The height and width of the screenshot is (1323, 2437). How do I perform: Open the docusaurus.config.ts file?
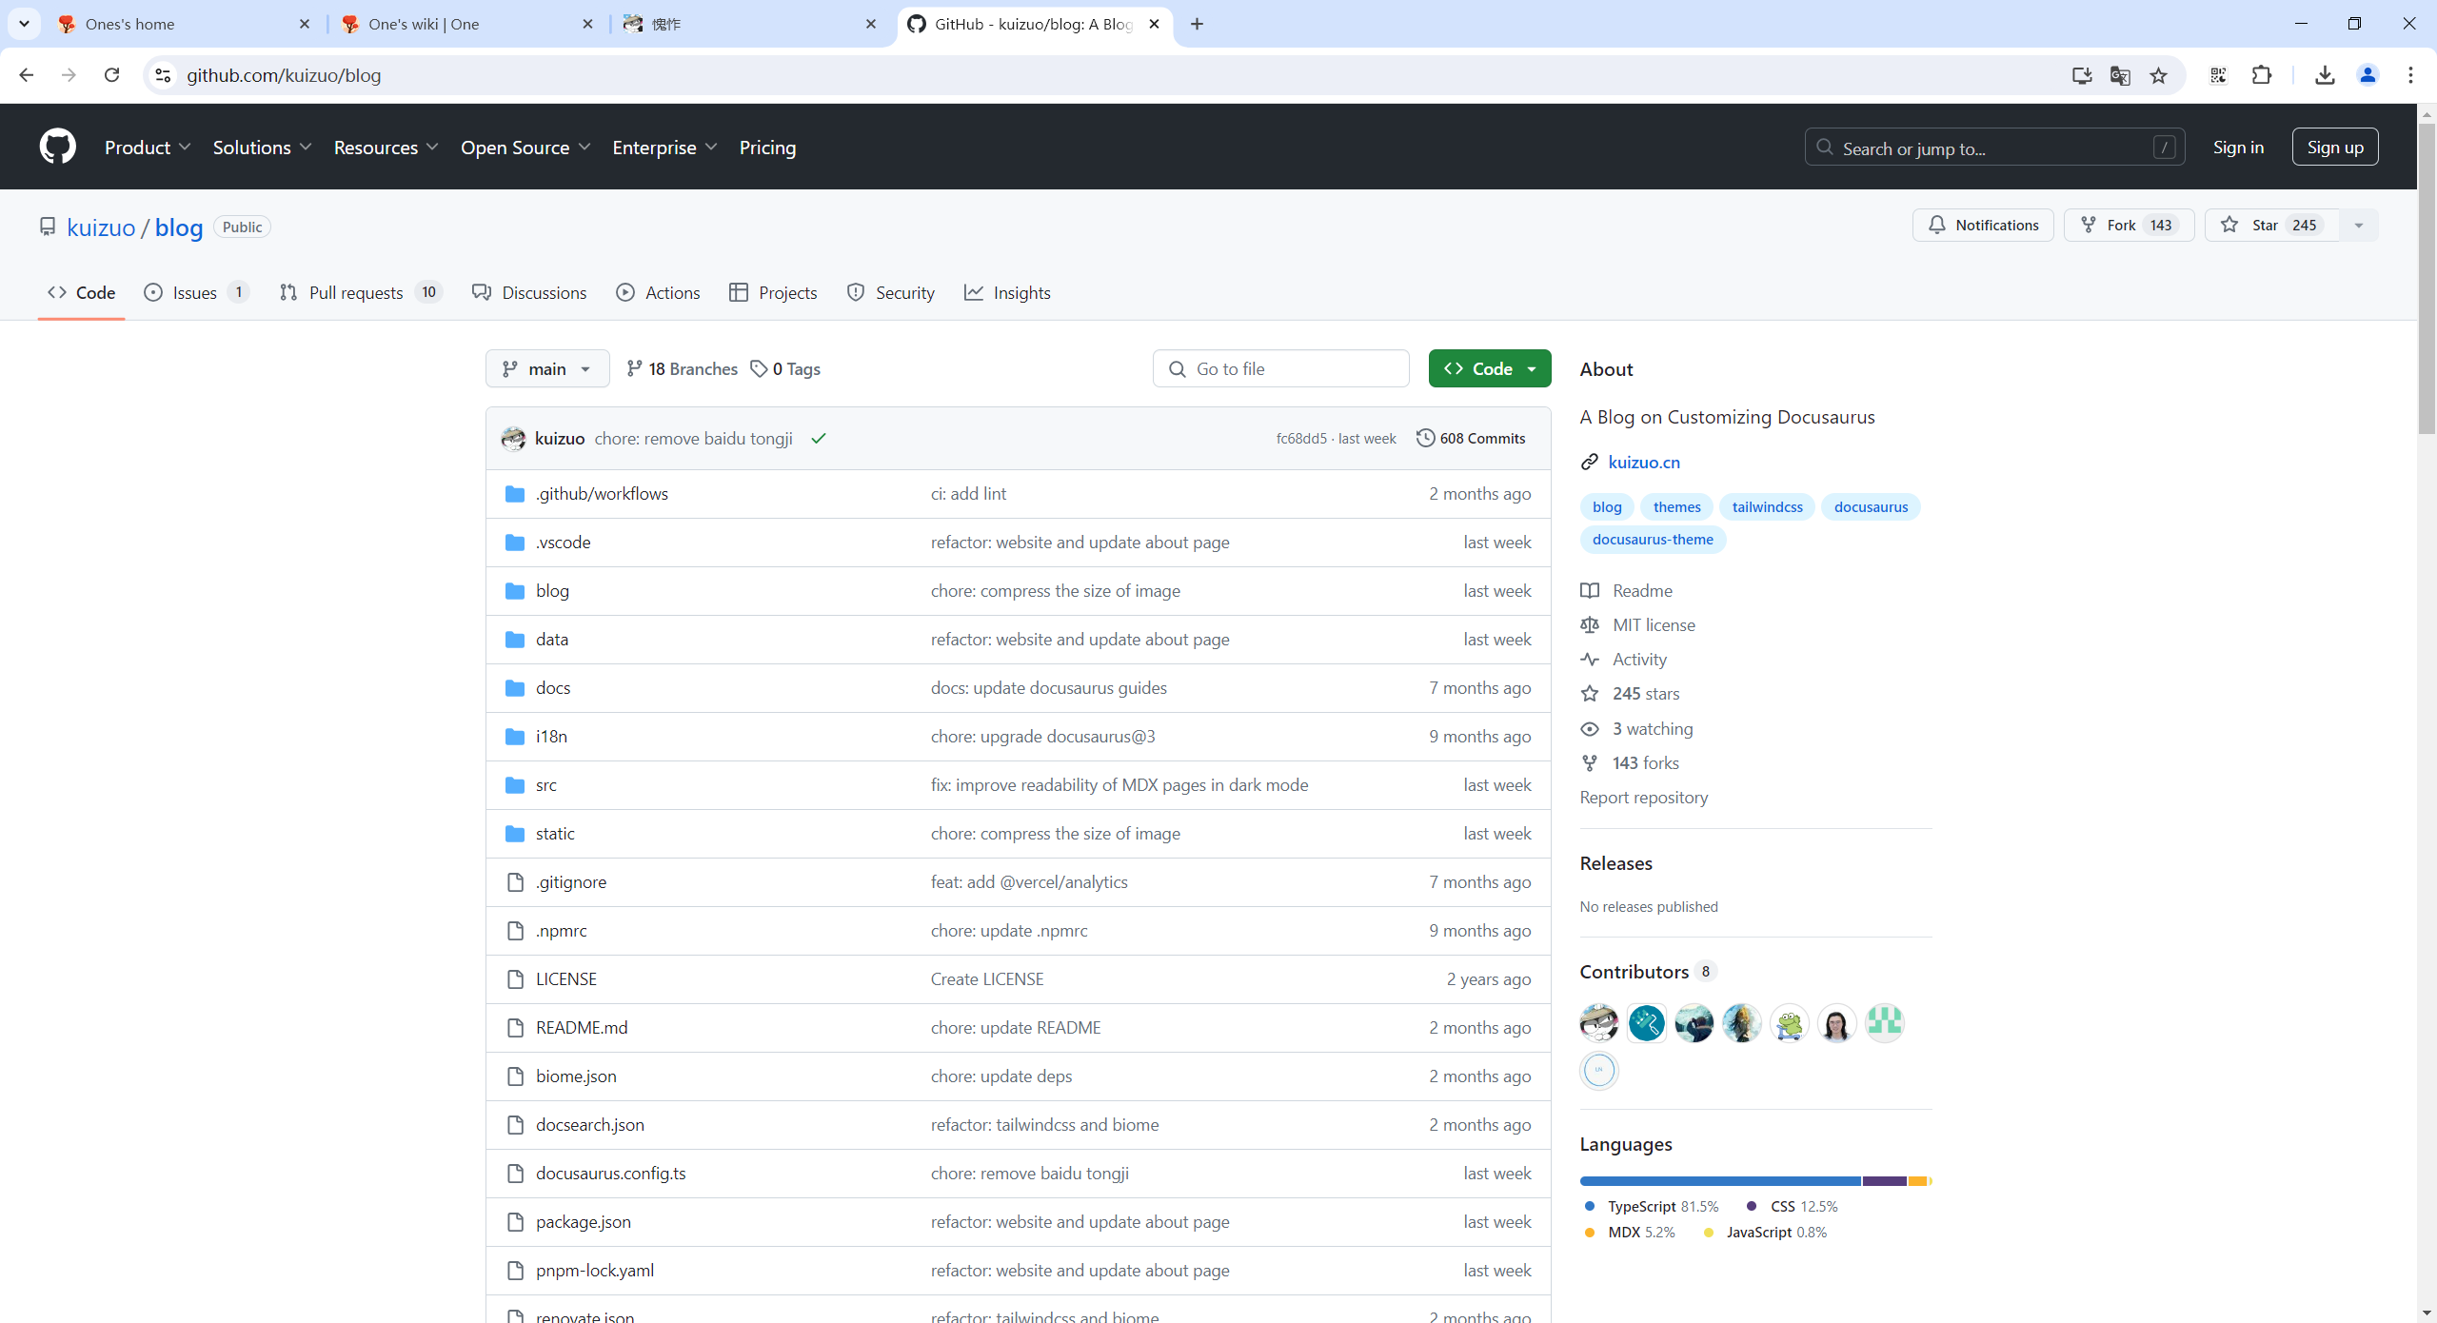tap(610, 1173)
